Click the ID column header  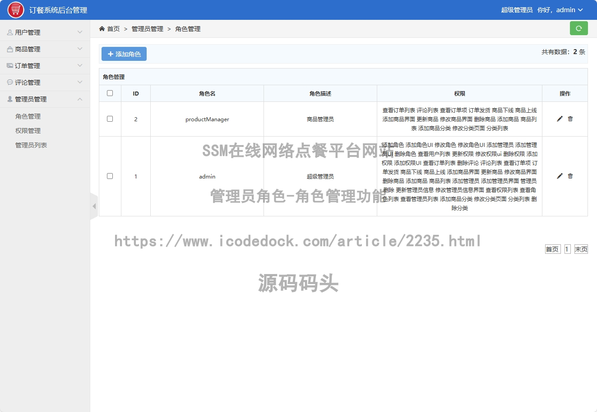(x=136, y=94)
